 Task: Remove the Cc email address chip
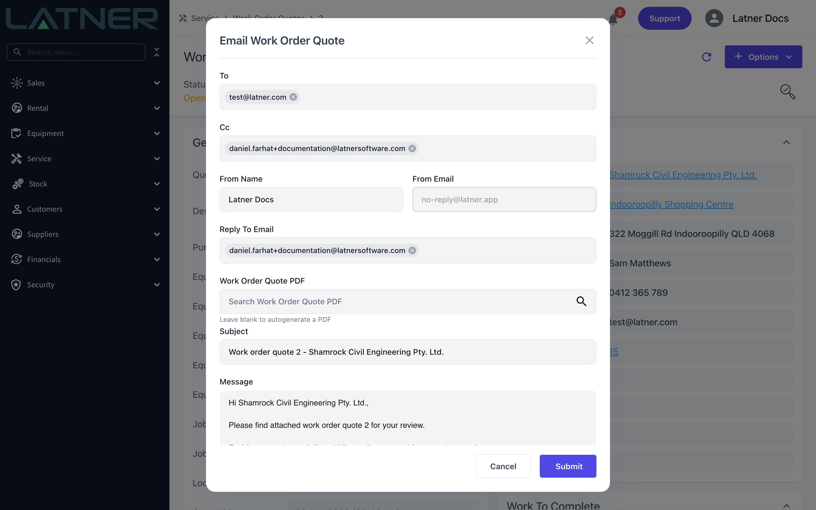412,148
